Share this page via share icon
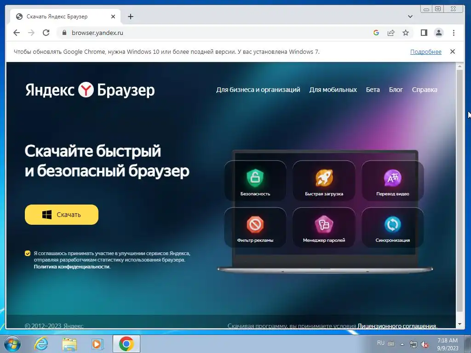471x353 pixels. coord(391,33)
